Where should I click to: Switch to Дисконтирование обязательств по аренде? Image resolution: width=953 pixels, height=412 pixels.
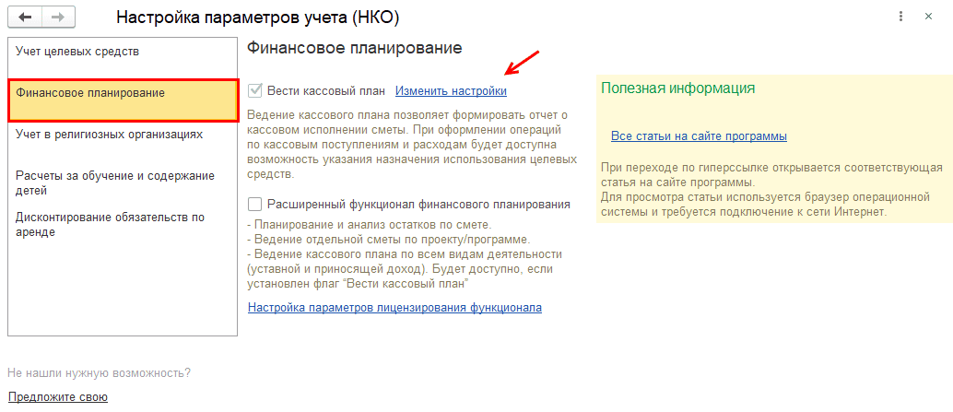110,225
